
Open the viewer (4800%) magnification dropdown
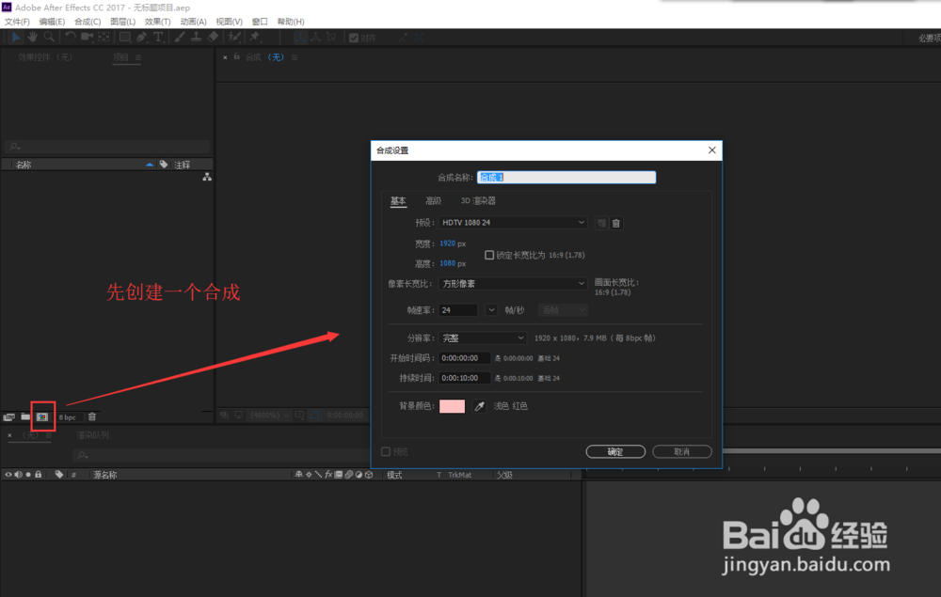(269, 415)
